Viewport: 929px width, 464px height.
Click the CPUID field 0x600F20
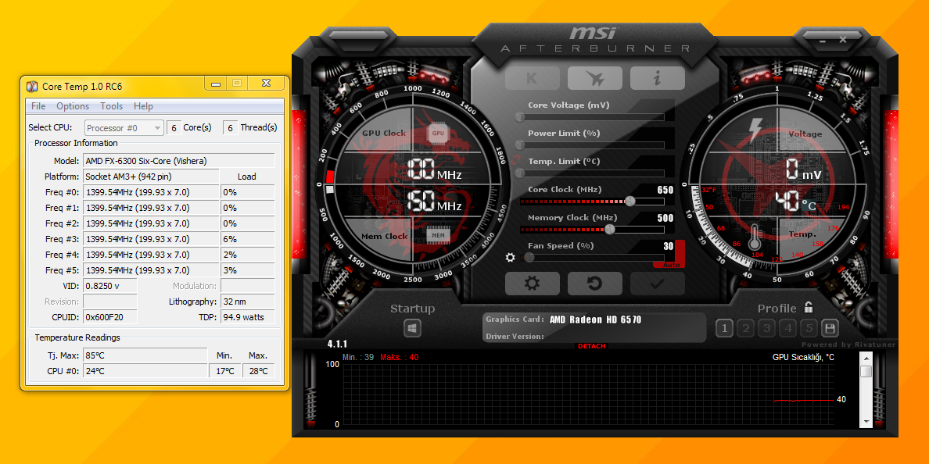coord(110,316)
